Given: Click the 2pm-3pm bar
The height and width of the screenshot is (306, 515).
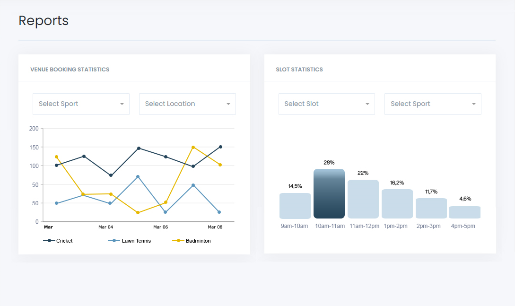Looking at the screenshot, I should coord(431,208).
